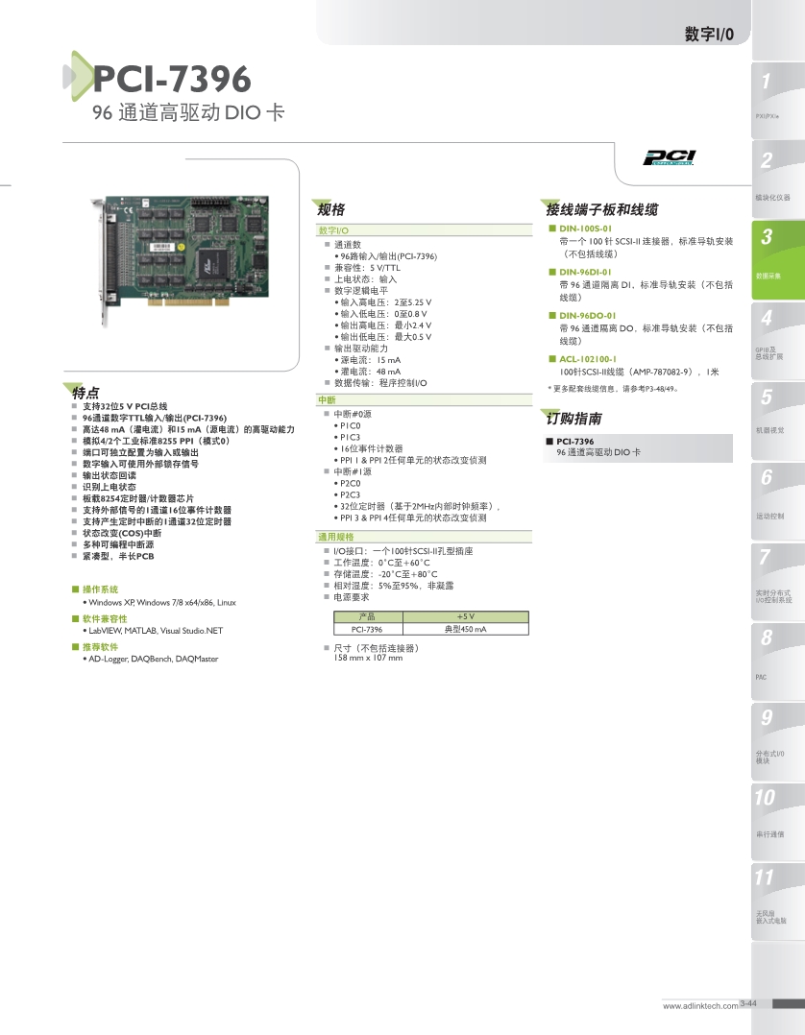Click spec 灌电流: 48 mA

(371, 372)
